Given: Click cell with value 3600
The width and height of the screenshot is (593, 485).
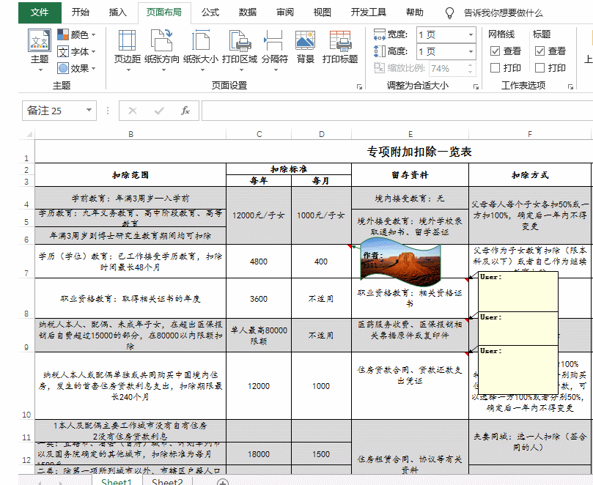Looking at the screenshot, I should click(x=259, y=299).
